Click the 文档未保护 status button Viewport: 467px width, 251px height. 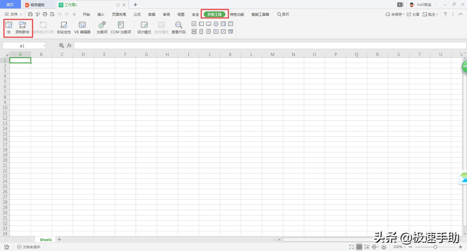[x=29, y=247]
